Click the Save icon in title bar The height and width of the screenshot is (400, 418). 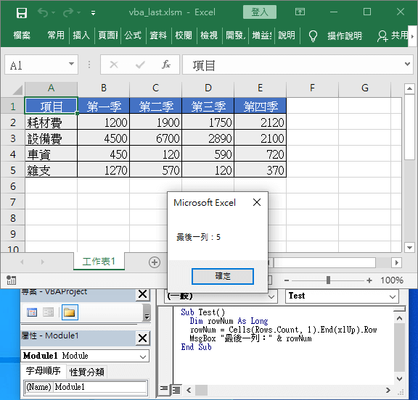pyautogui.click(x=22, y=12)
